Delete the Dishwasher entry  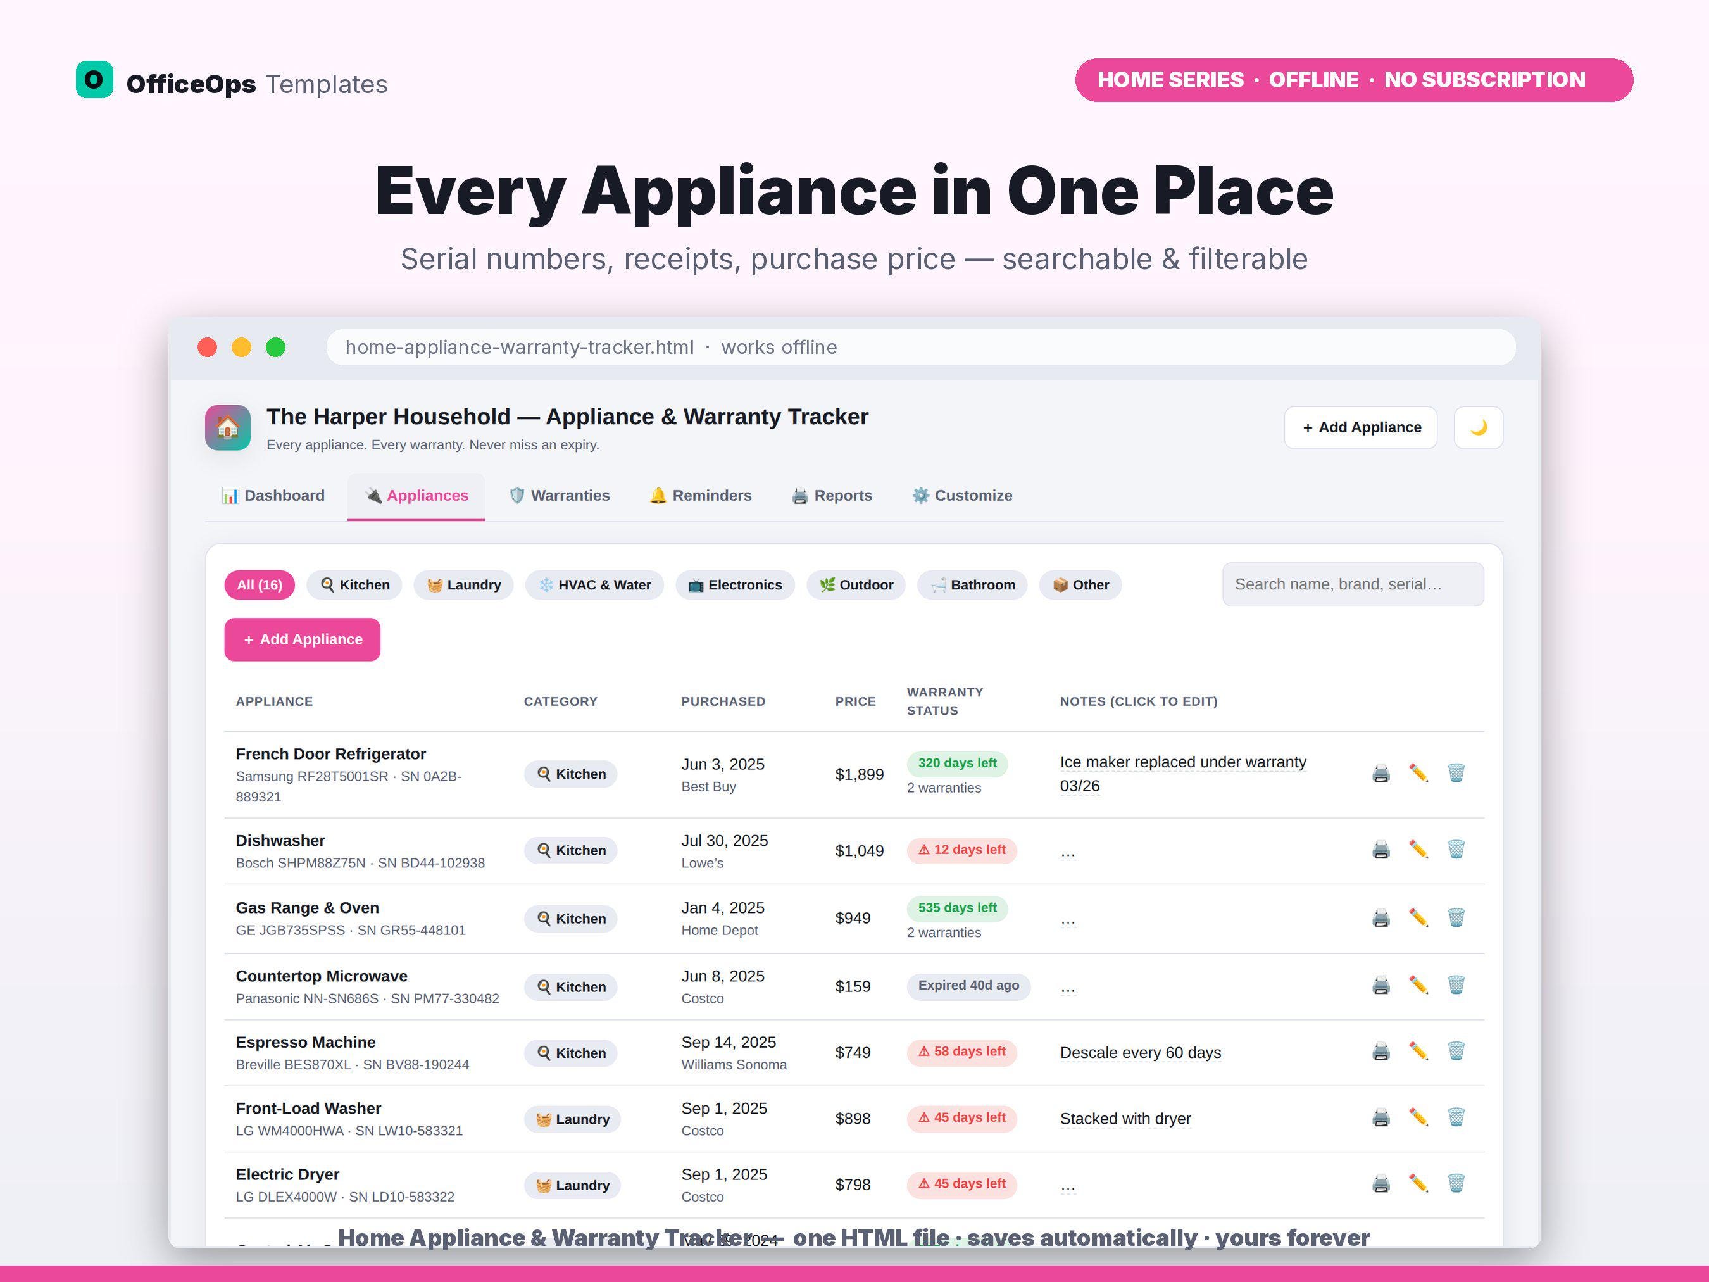click(x=1456, y=850)
